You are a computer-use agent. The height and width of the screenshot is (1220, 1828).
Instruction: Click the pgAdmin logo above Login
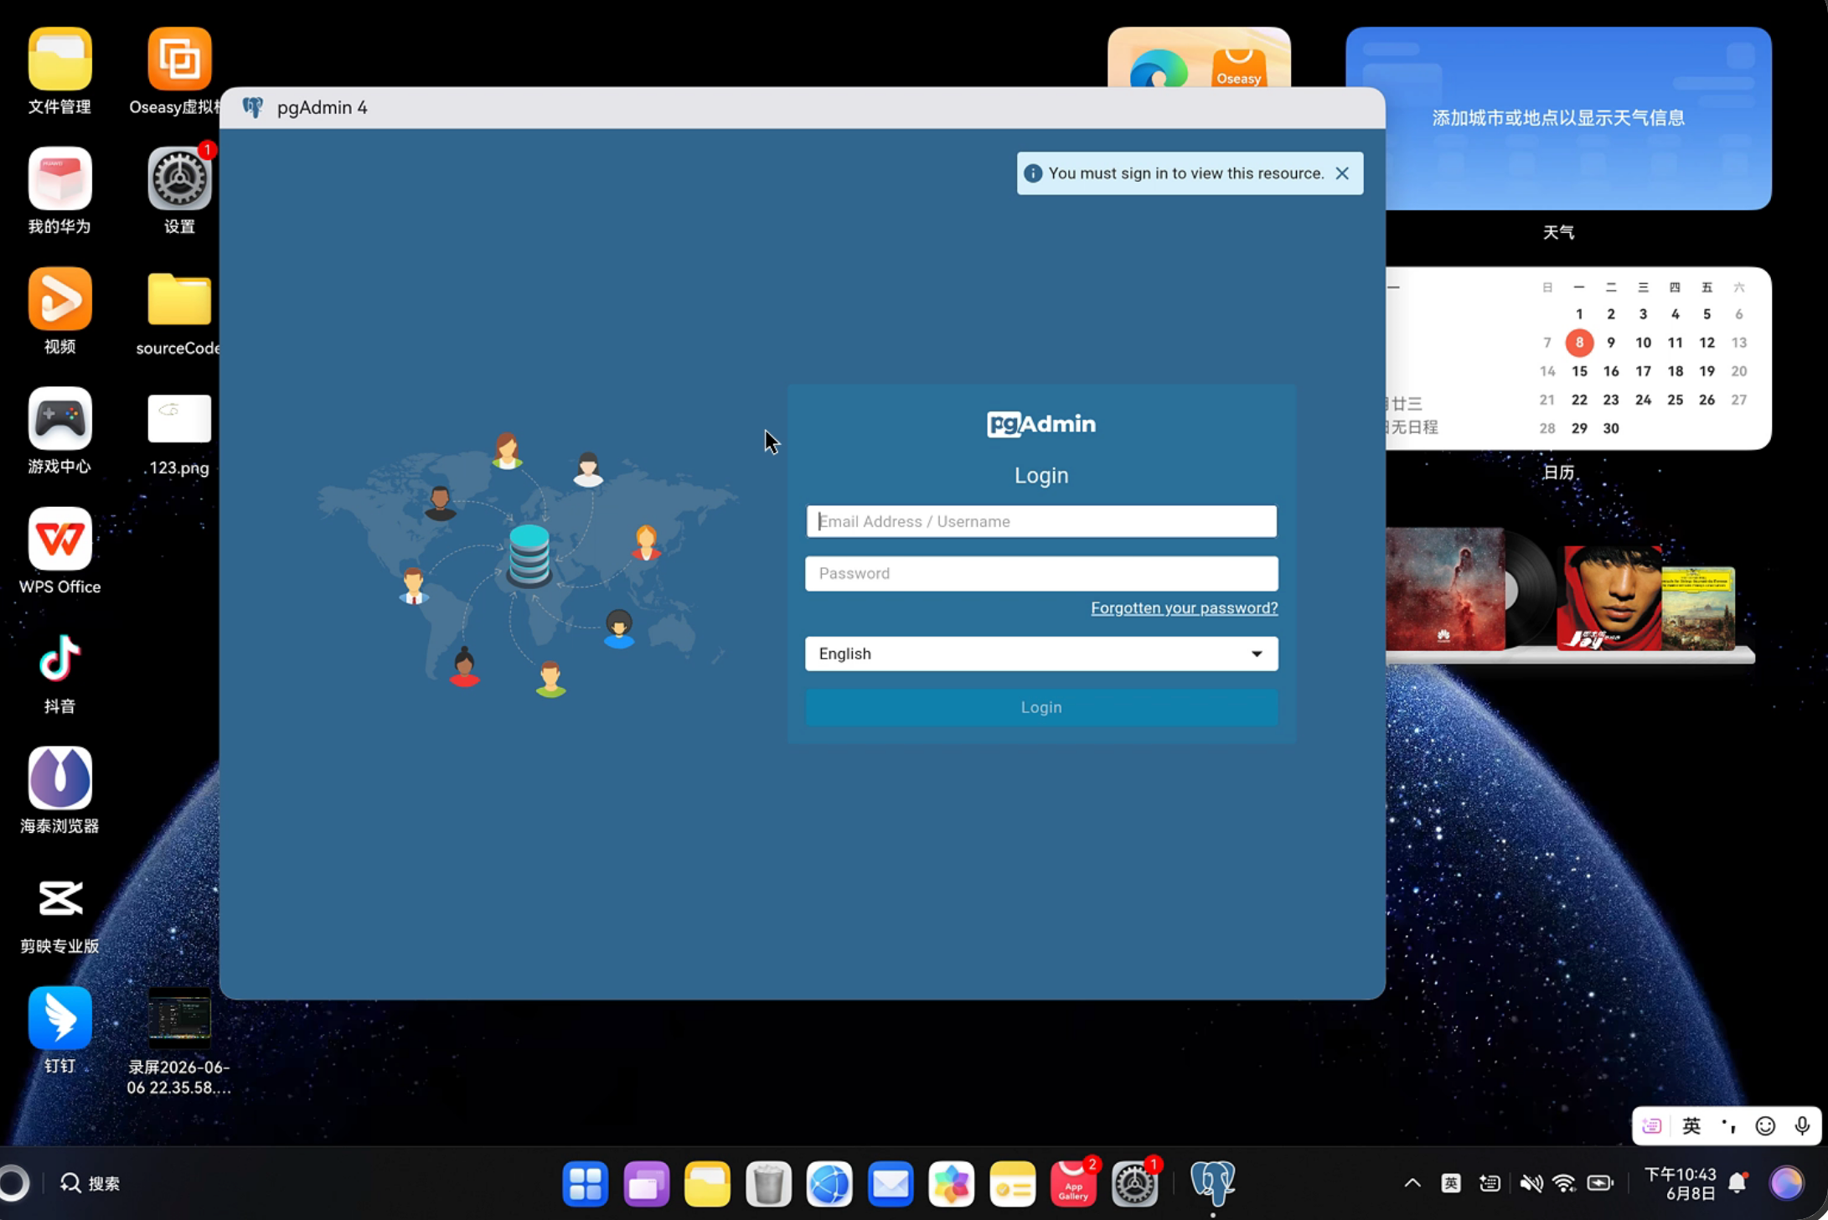[1041, 424]
